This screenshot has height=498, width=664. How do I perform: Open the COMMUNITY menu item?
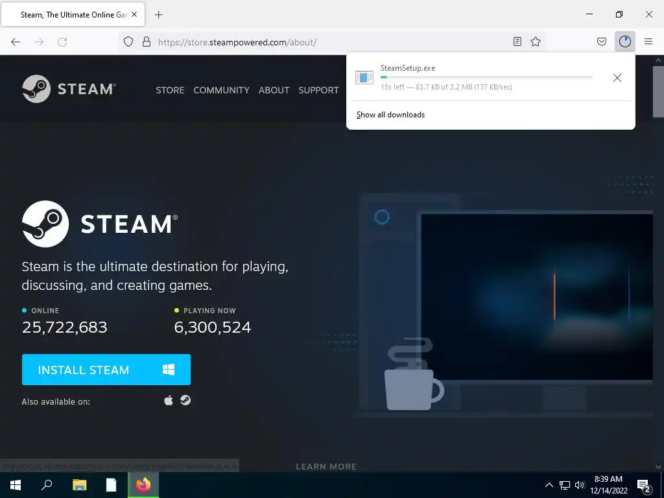(x=222, y=90)
